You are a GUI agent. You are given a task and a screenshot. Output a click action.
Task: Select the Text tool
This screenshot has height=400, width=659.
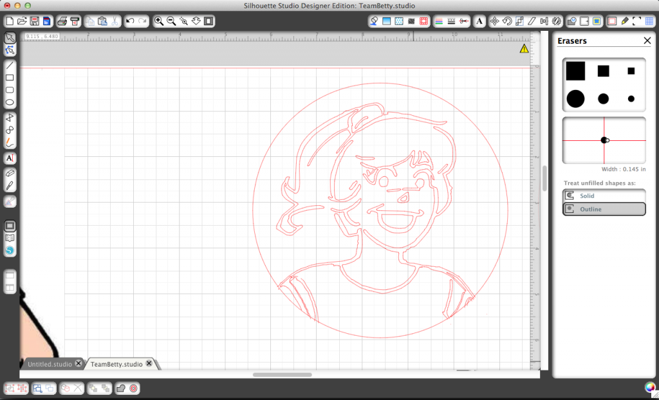(x=10, y=158)
